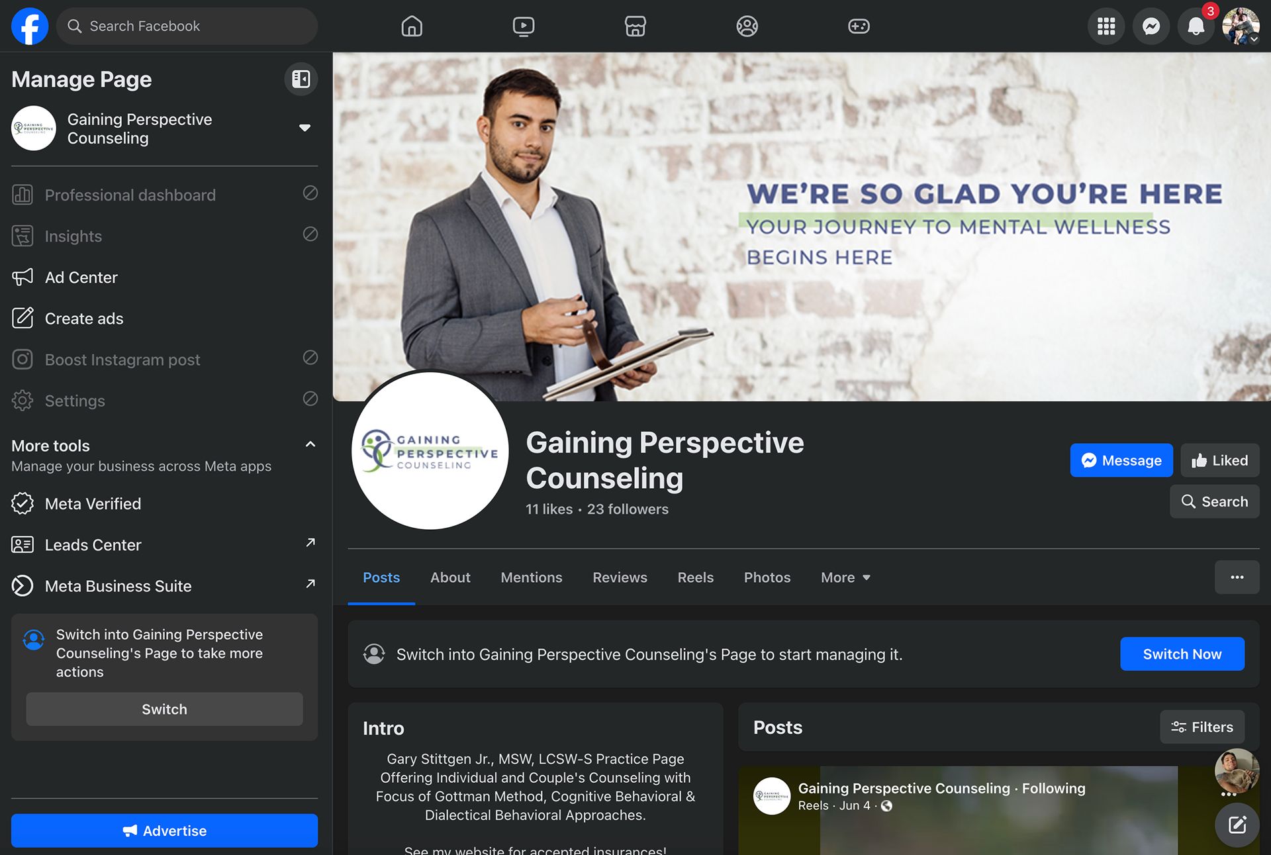
Task: Open the Jun 4 reel timestamp
Action: click(855, 805)
